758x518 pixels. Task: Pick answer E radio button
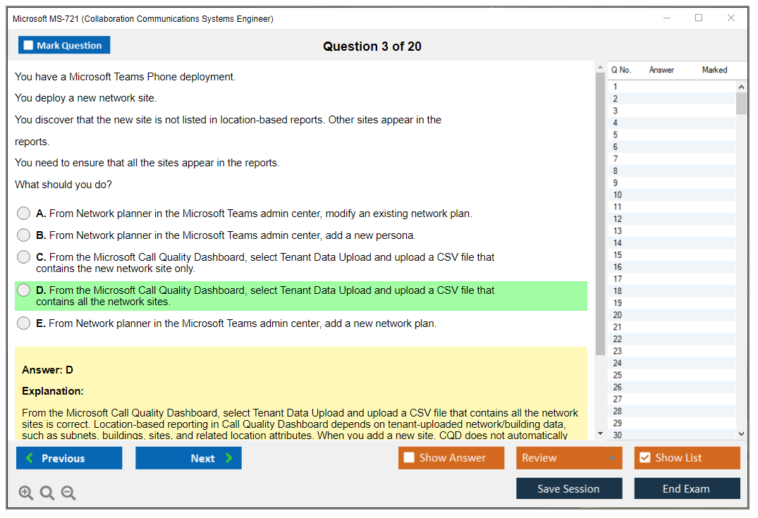[x=24, y=323]
